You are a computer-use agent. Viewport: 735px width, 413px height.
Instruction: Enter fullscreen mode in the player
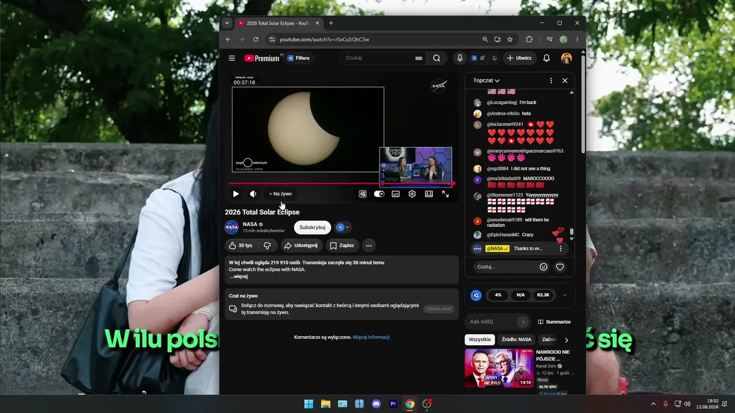click(446, 194)
